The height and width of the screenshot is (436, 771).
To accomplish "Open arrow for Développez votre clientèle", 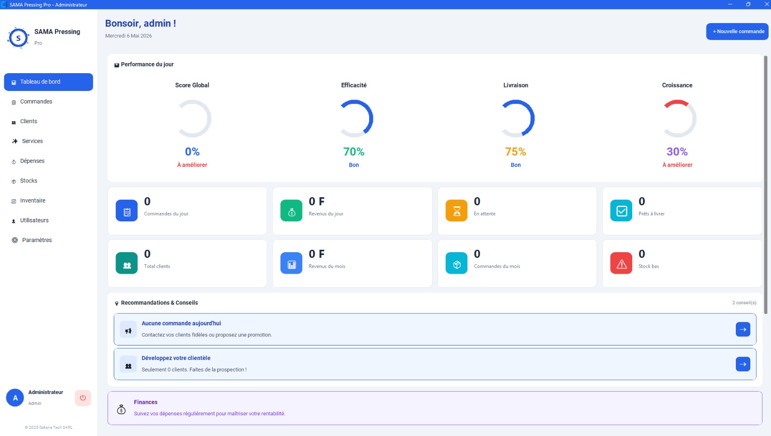I will (x=743, y=364).
